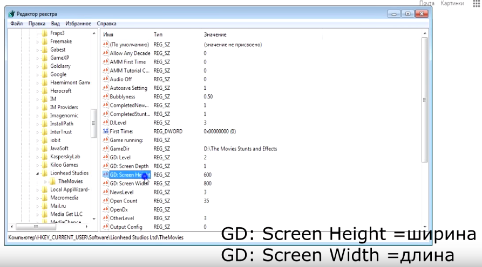Click the Freemake folder icon
Image resolution: width=482 pixels, height=267 pixels.
[x=45, y=41]
